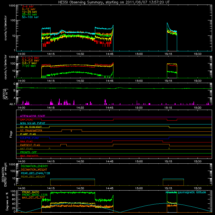Pick the PARTICLE_FLAG label

point(30,145)
